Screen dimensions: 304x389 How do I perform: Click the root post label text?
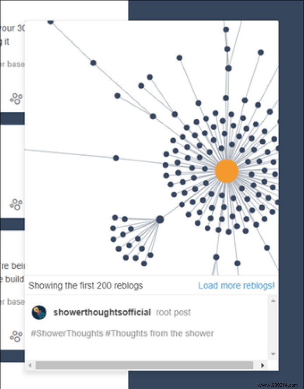173,312
